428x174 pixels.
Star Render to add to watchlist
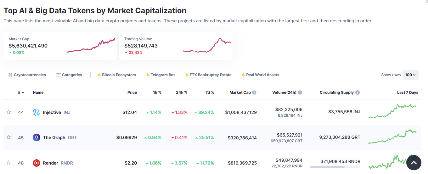(x=9, y=163)
